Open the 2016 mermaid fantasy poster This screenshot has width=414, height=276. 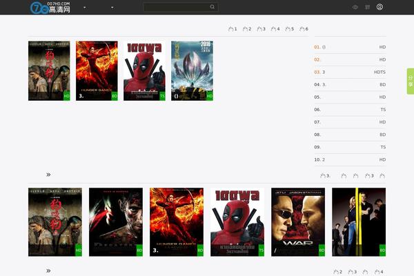[x=192, y=71]
